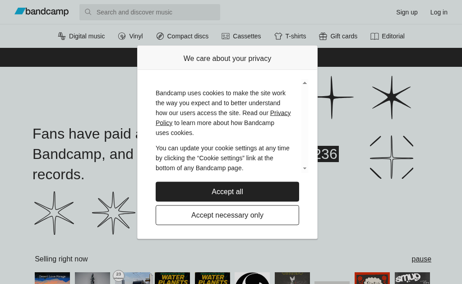This screenshot has height=284, width=462.
Task: Open the first Water Planets album cover
Action: click(172, 278)
